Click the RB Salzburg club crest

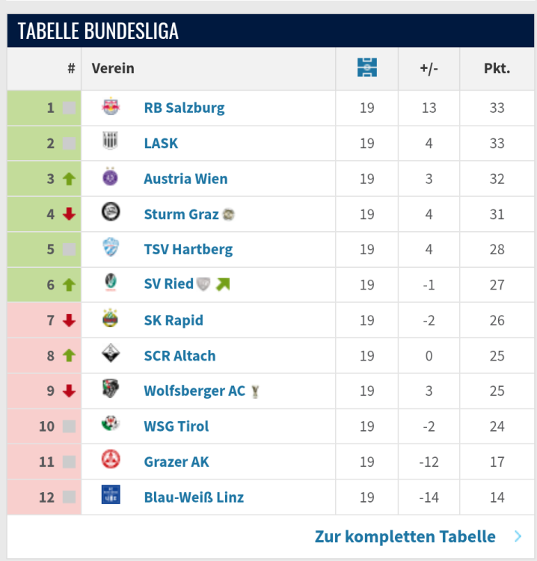[x=111, y=108]
